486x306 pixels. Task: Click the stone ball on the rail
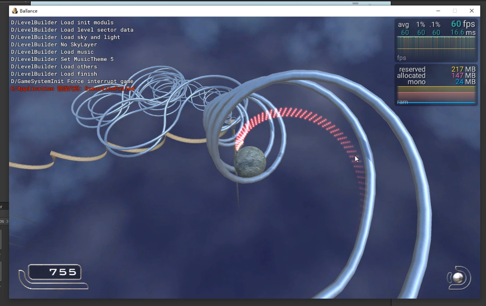click(250, 162)
